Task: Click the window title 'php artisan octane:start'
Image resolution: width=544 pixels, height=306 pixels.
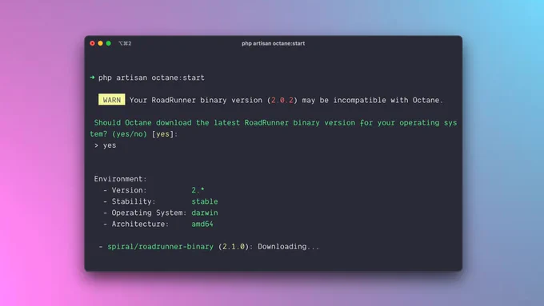Action: [274, 43]
